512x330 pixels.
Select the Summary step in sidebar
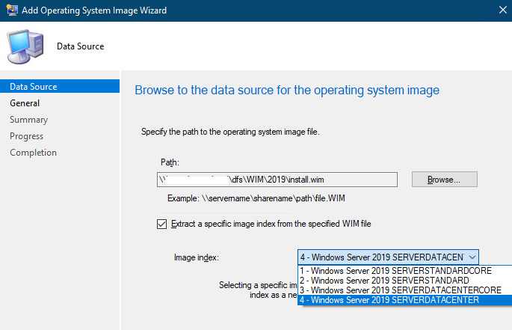click(x=29, y=120)
